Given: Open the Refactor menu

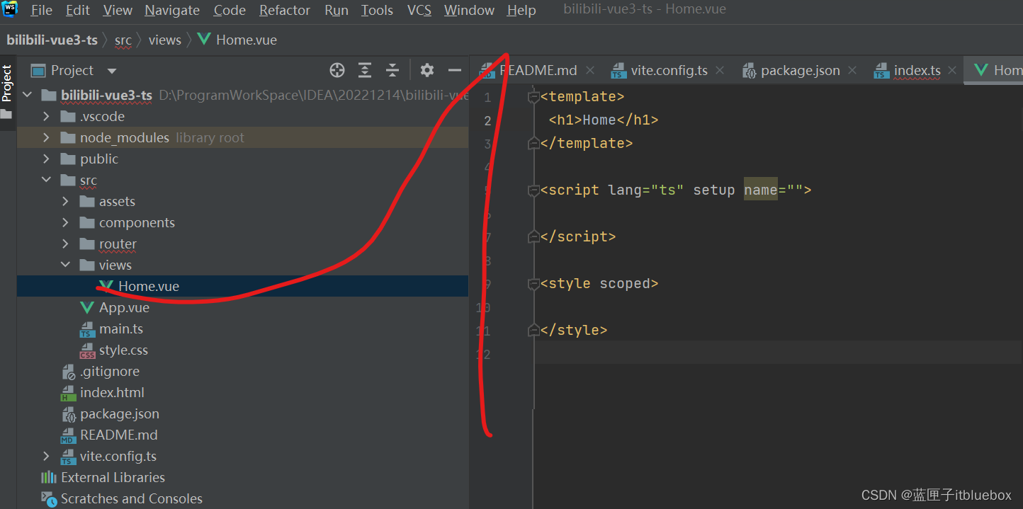Looking at the screenshot, I should [x=285, y=10].
